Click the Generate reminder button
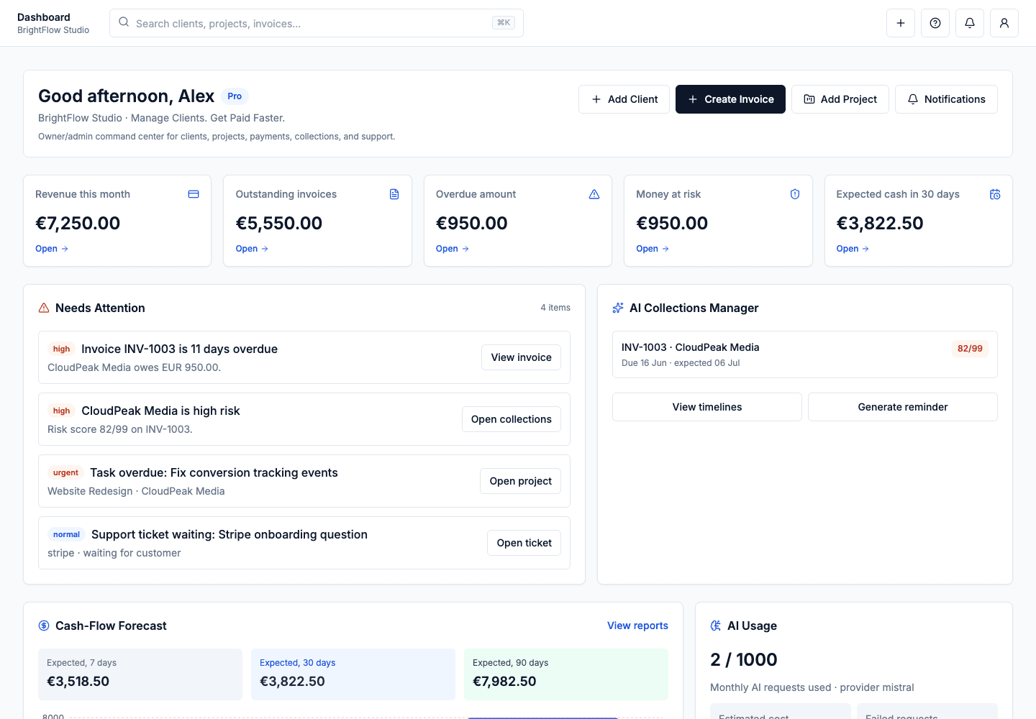Viewport: 1036px width, 719px height. (x=903, y=407)
